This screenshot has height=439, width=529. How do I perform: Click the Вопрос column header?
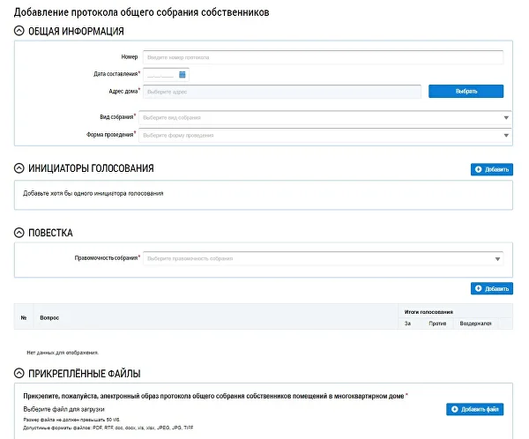coord(49,317)
